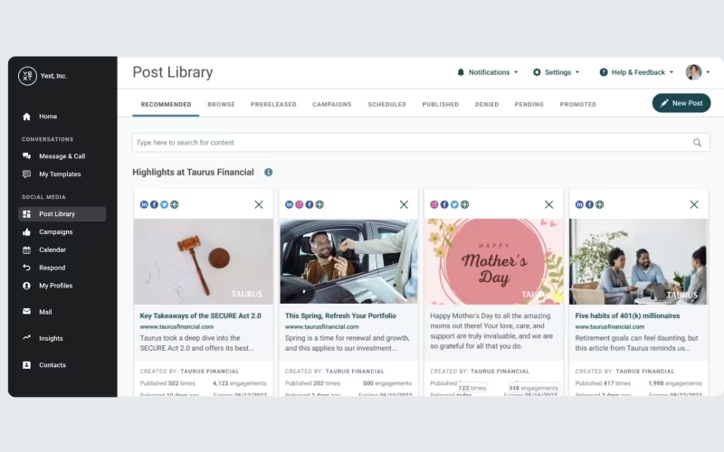Dismiss the 401(k) millionaires card
The width and height of the screenshot is (724, 452).
pyautogui.click(x=694, y=205)
